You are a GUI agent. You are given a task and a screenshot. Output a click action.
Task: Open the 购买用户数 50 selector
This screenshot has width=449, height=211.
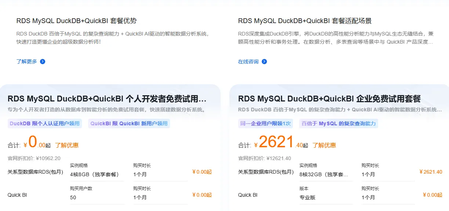pyautogui.click(x=97, y=197)
